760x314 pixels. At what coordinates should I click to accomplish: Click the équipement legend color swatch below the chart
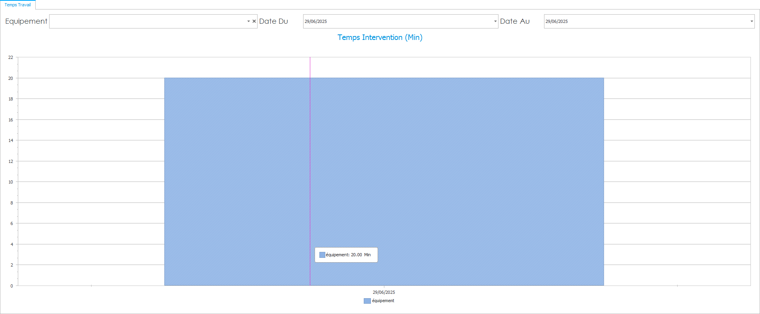pos(367,301)
